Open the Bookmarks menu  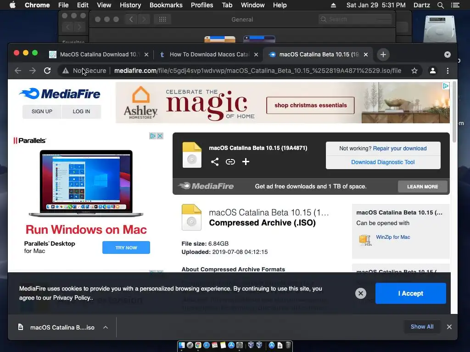click(166, 5)
